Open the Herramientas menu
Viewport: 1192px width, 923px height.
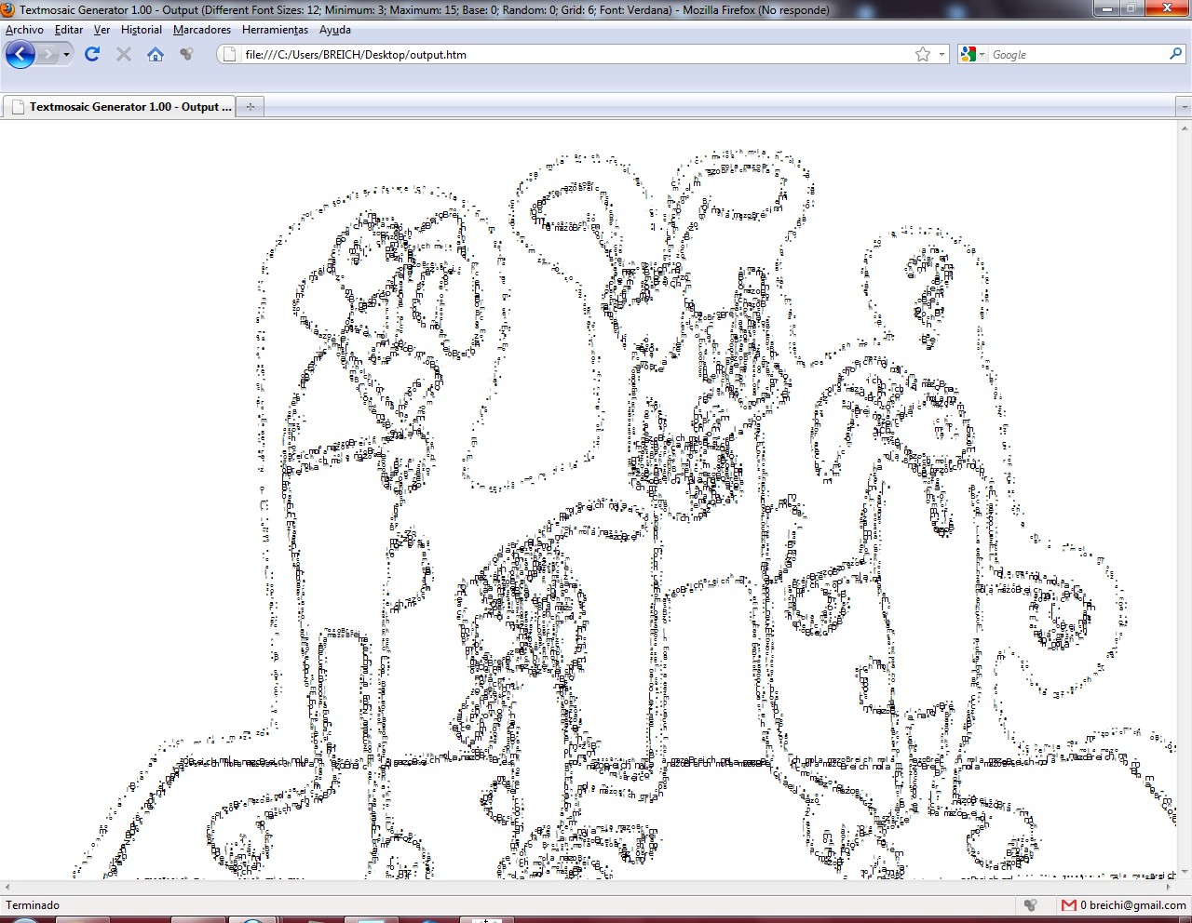275,30
